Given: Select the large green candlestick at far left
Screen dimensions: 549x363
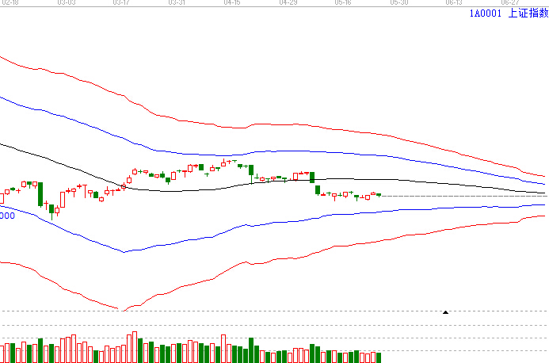Looking at the screenshot, I should (x=40, y=194).
